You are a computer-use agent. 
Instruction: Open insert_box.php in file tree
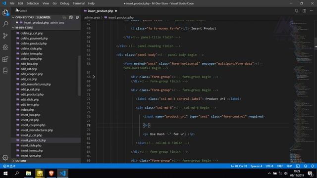point(46,115)
